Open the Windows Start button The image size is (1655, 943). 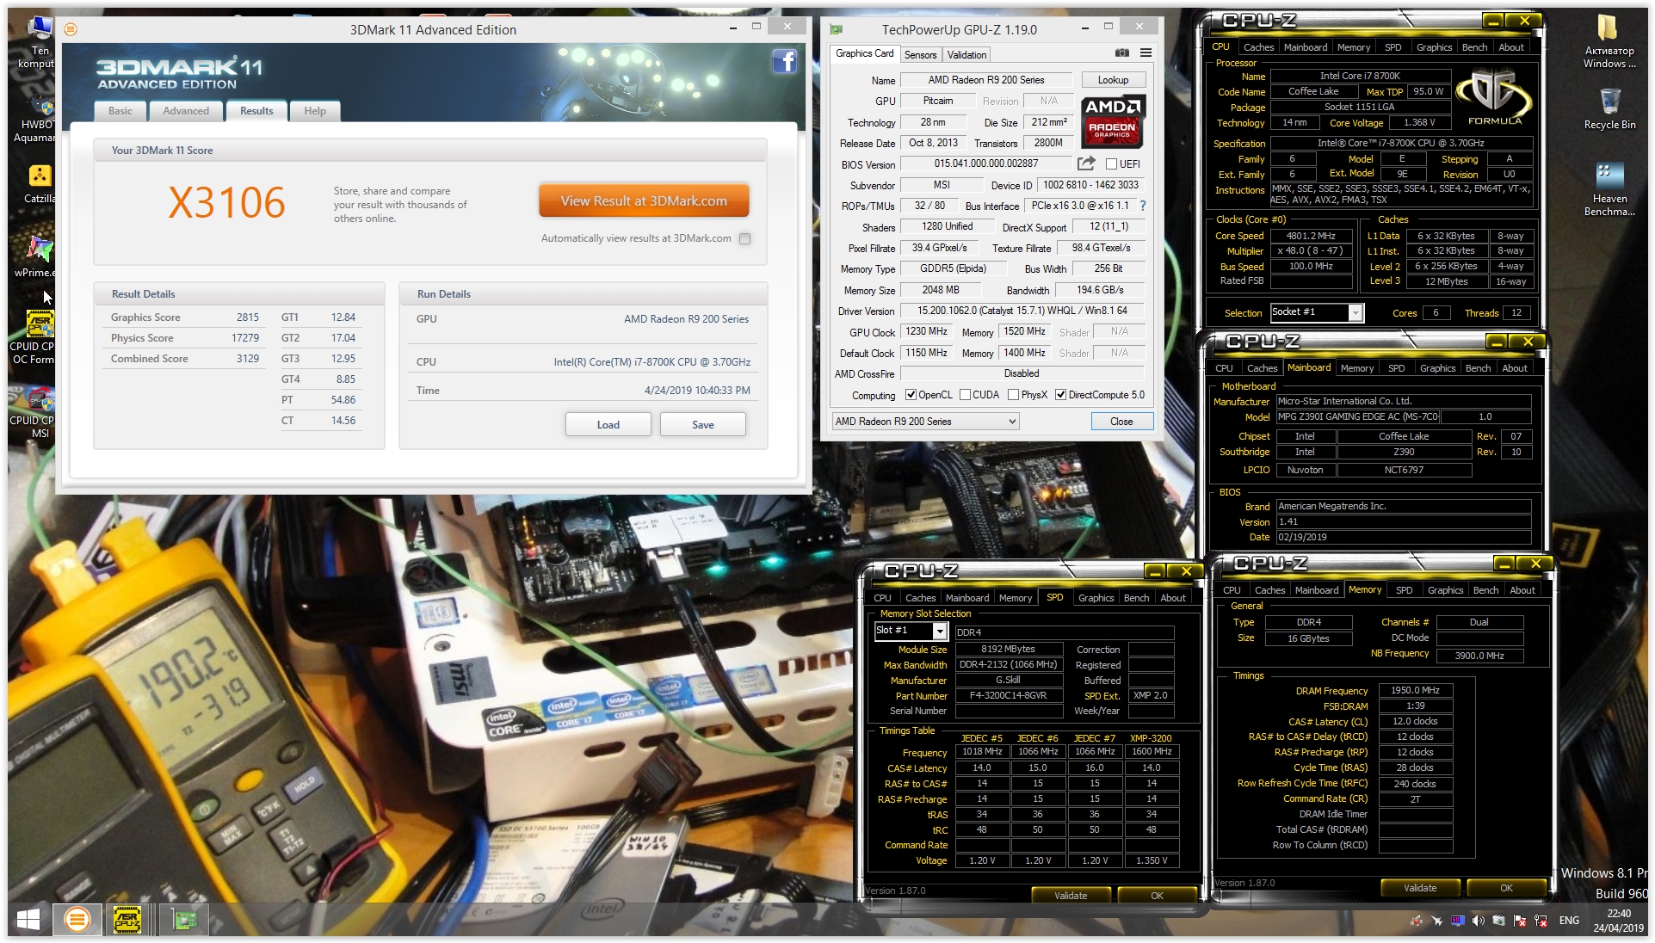28,920
